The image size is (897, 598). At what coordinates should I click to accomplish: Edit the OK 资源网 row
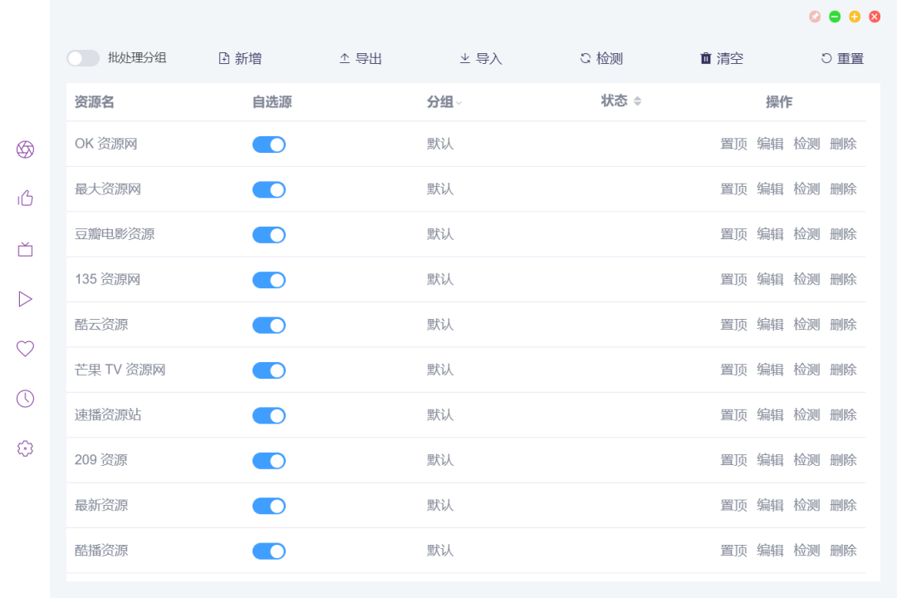[770, 144]
